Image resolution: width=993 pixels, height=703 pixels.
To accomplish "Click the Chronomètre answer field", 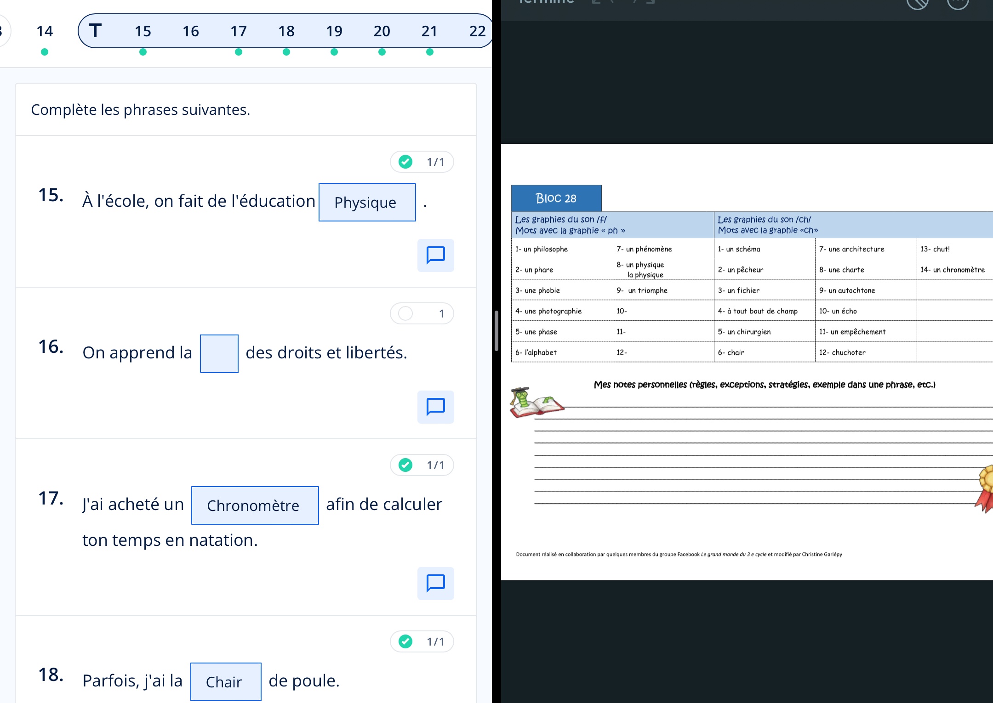I will 255,505.
